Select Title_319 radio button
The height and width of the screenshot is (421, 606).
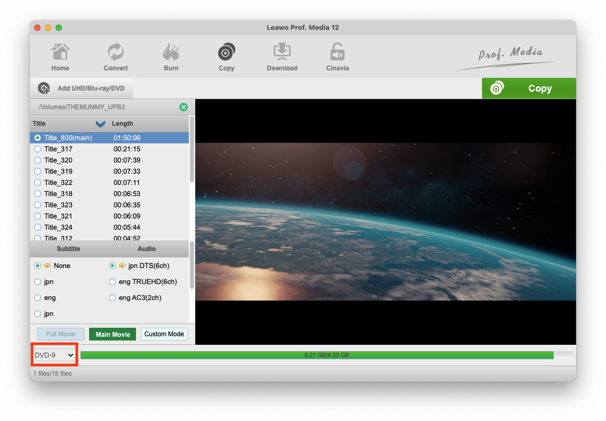[37, 172]
